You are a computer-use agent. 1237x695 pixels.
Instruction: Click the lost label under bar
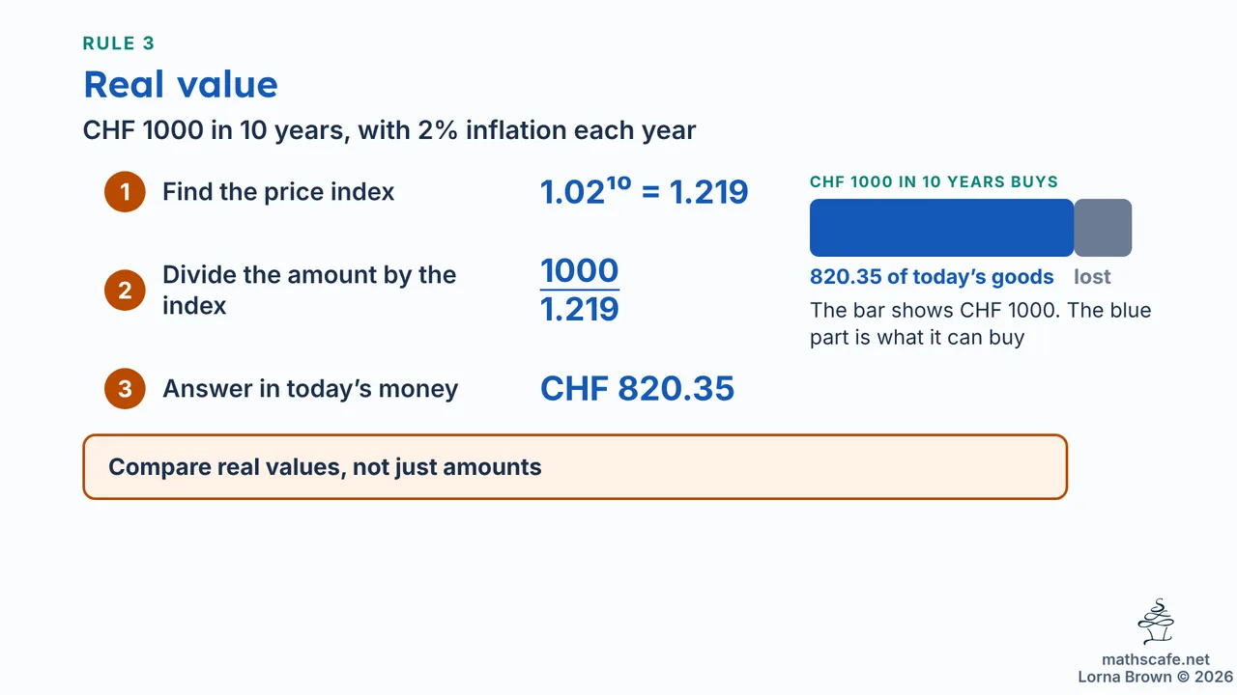tap(1092, 277)
